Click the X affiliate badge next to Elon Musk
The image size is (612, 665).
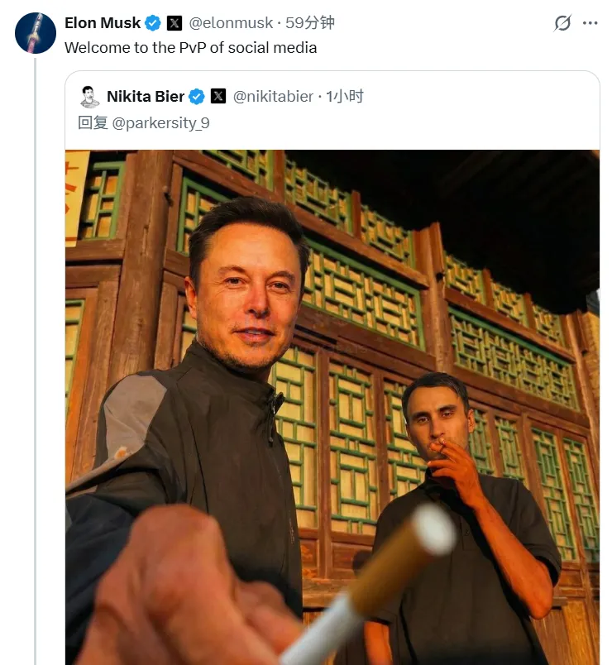click(174, 22)
